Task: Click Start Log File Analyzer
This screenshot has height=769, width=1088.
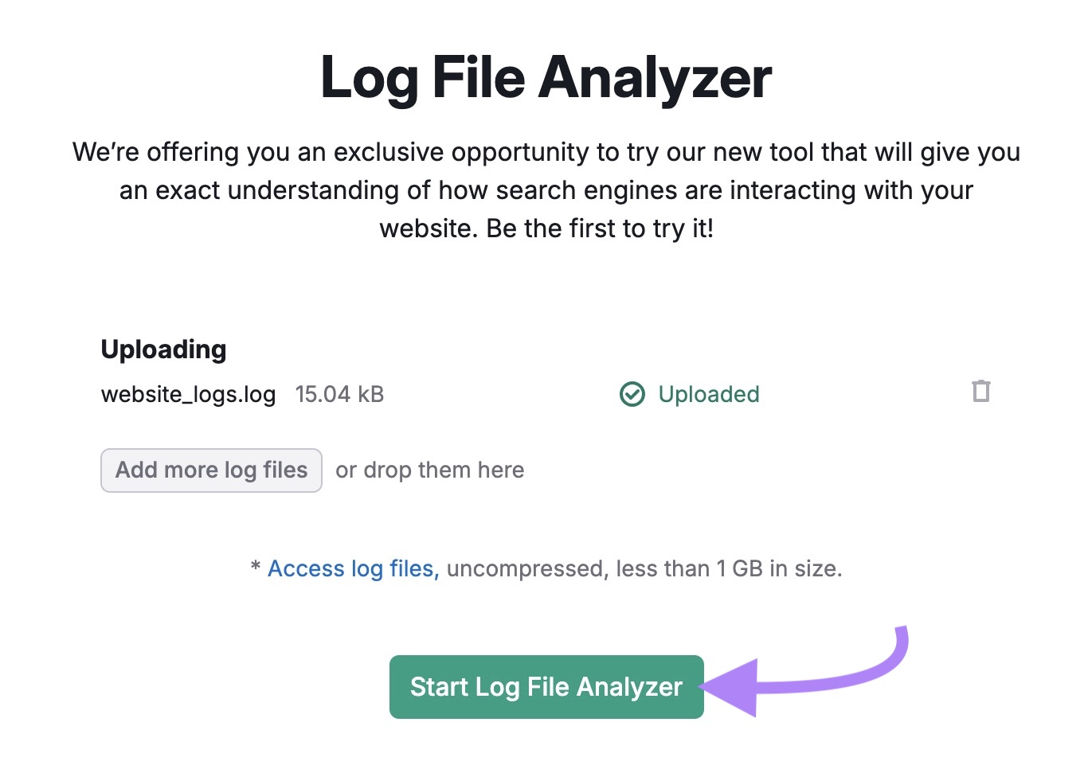Action: tap(546, 686)
